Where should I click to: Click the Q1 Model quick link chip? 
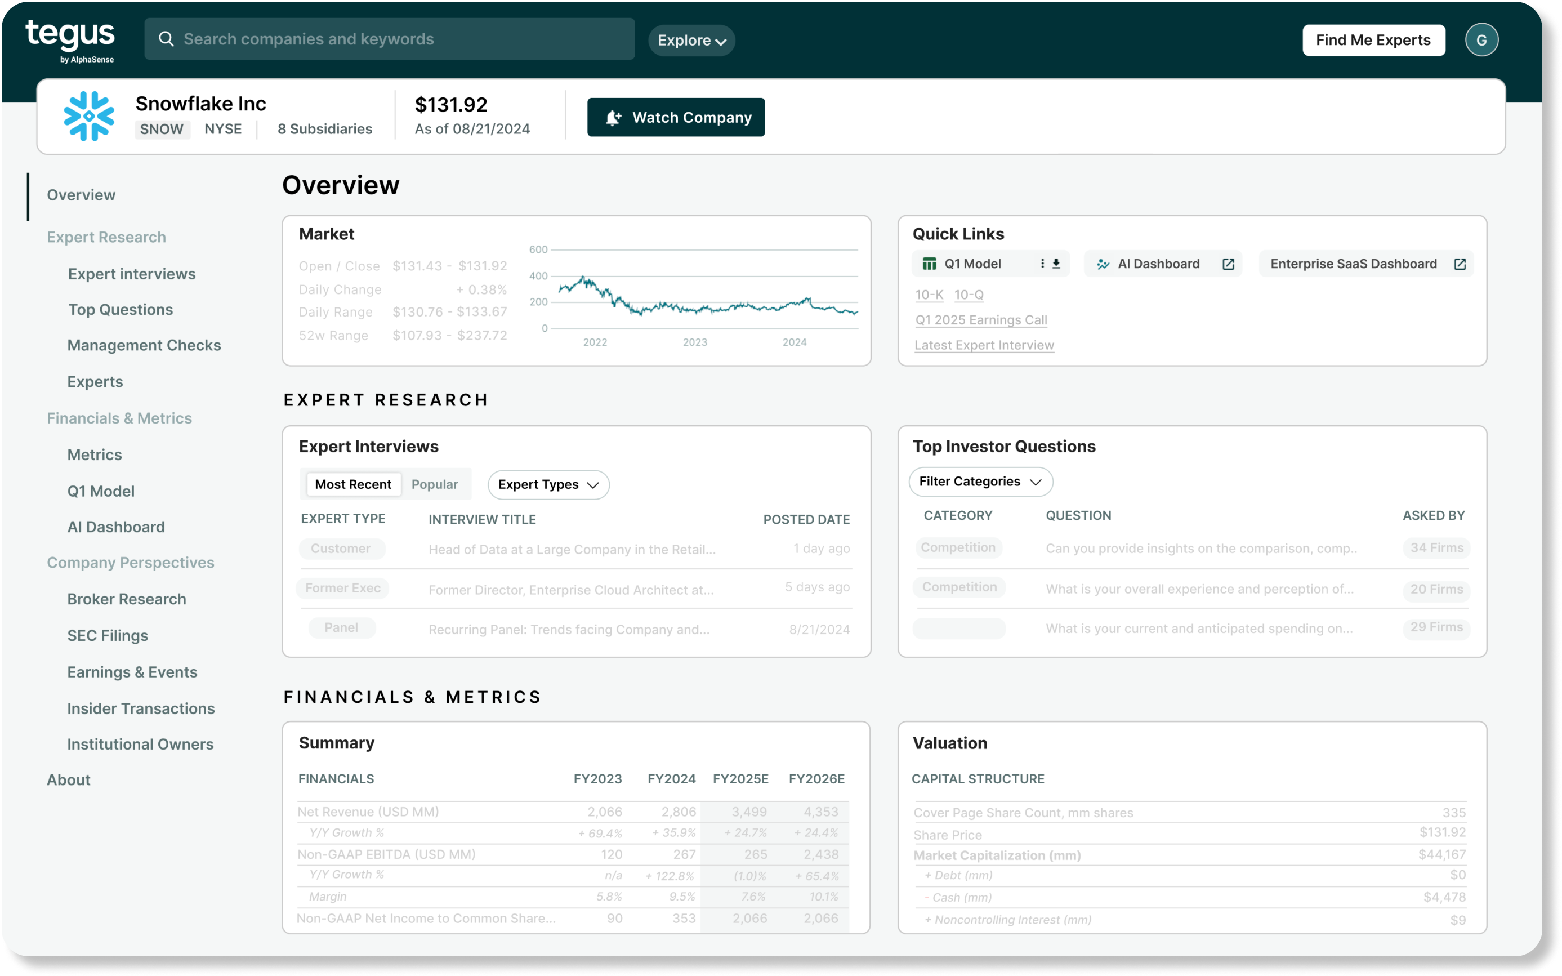point(990,264)
